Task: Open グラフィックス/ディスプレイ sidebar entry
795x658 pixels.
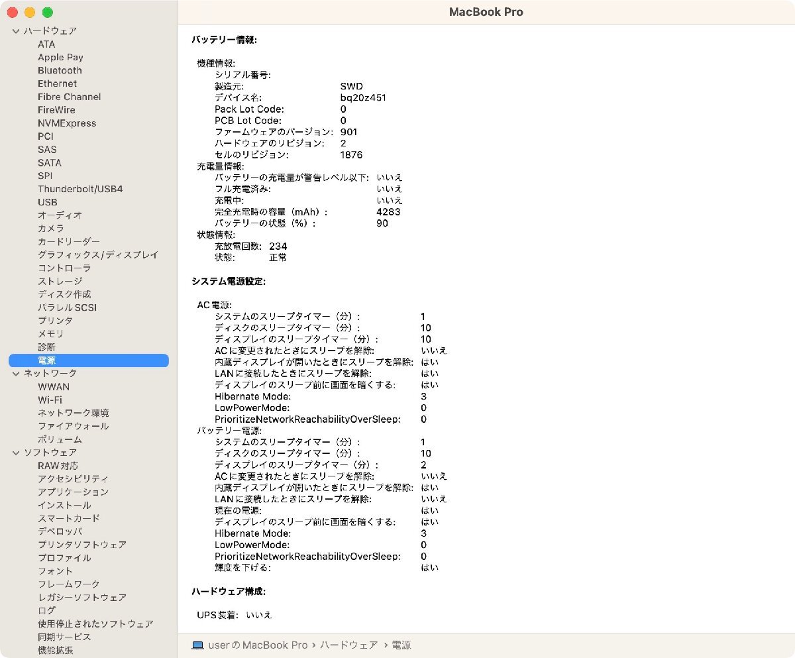Action: (x=98, y=254)
